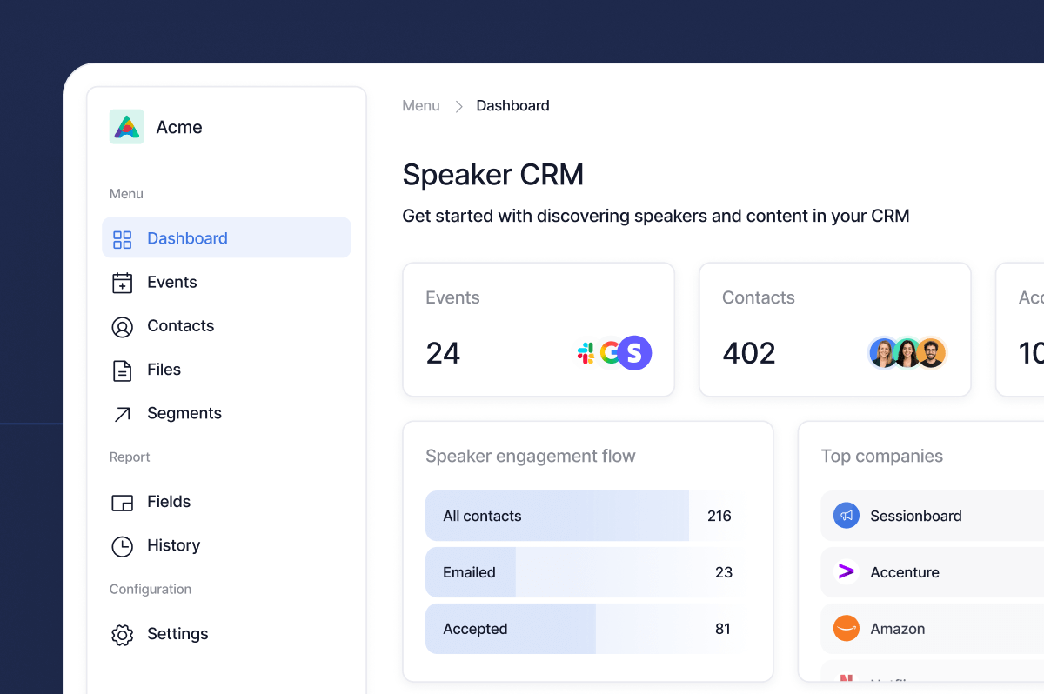Image resolution: width=1044 pixels, height=694 pixels.
Task: Click the Acme logo icon
Action: [x=127, y=127]
